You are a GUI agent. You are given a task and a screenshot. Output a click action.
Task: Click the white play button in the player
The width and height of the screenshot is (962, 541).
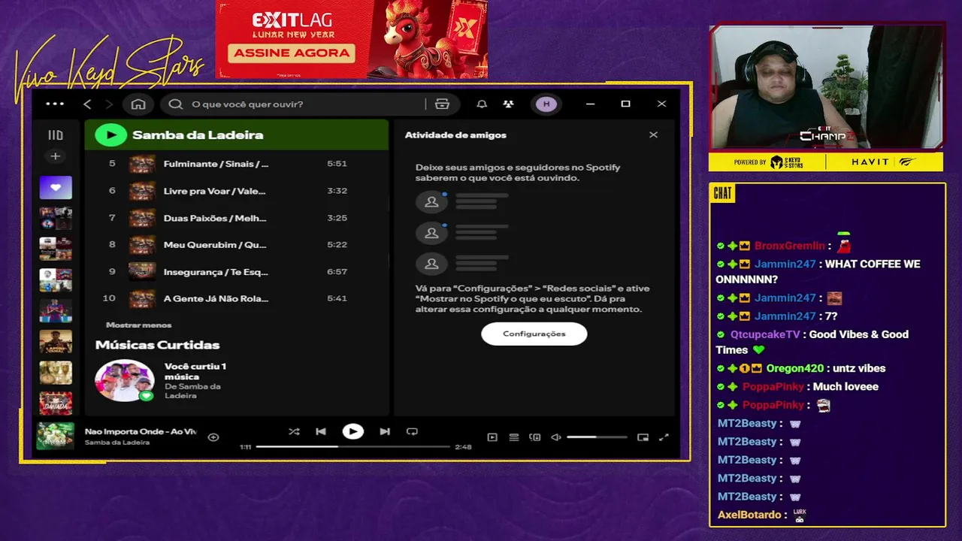click(352, 431)
